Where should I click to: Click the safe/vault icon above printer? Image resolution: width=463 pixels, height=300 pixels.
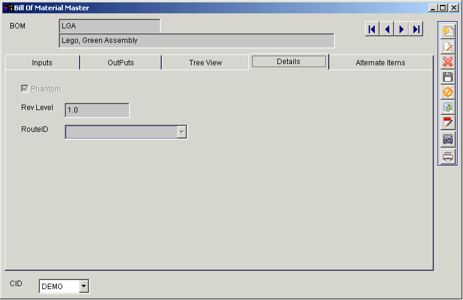click(447, 139)
